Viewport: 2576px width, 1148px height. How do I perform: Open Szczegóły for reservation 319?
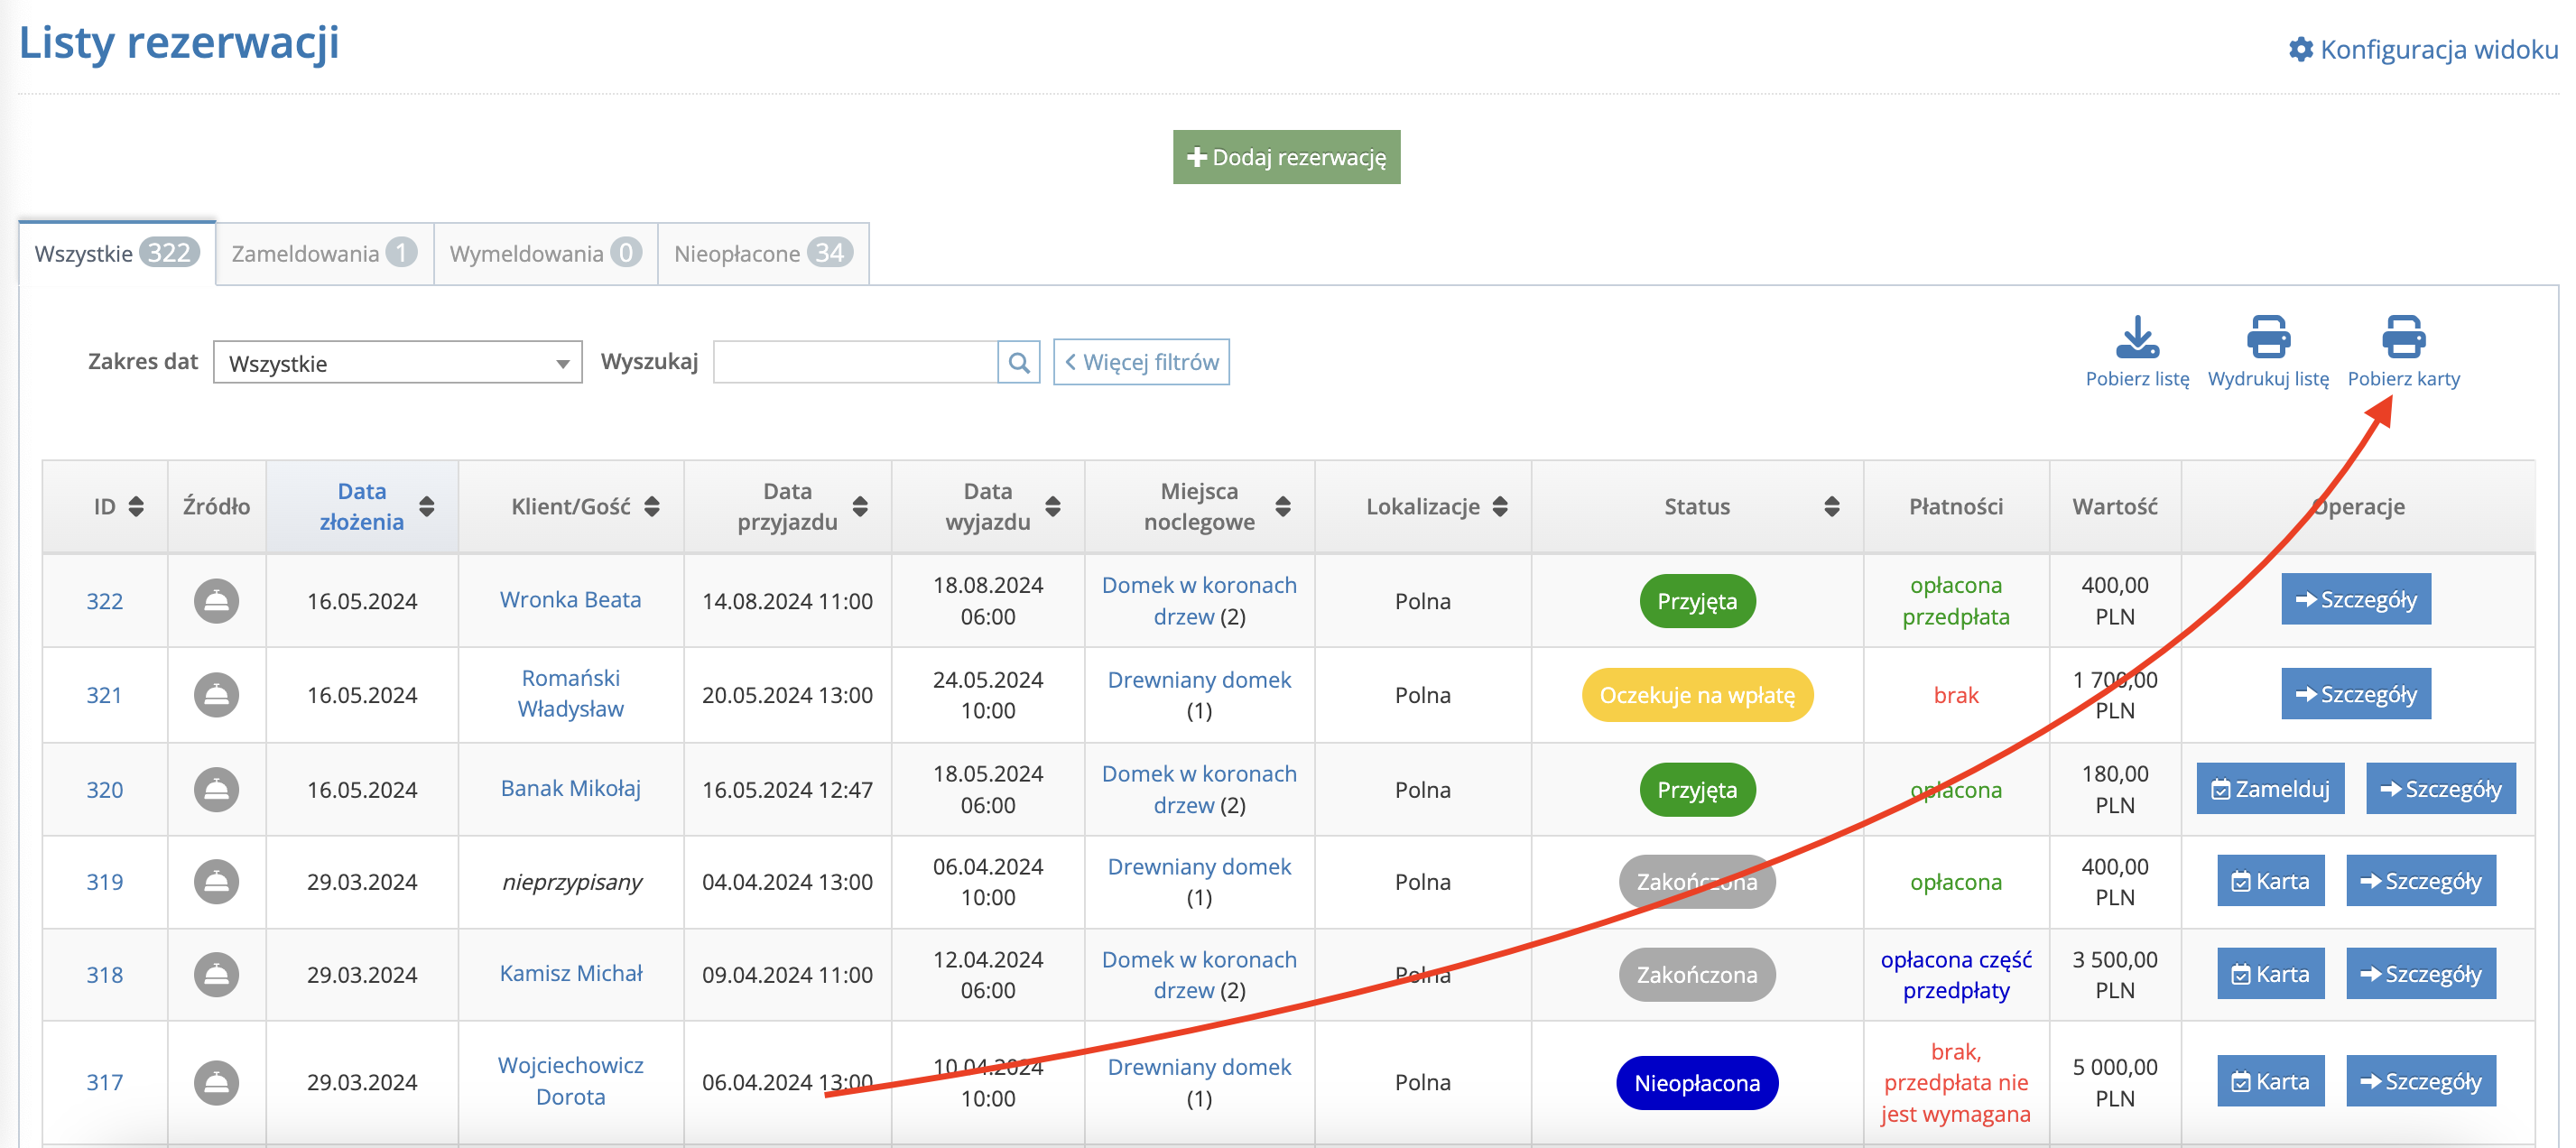pos(2421,881)
